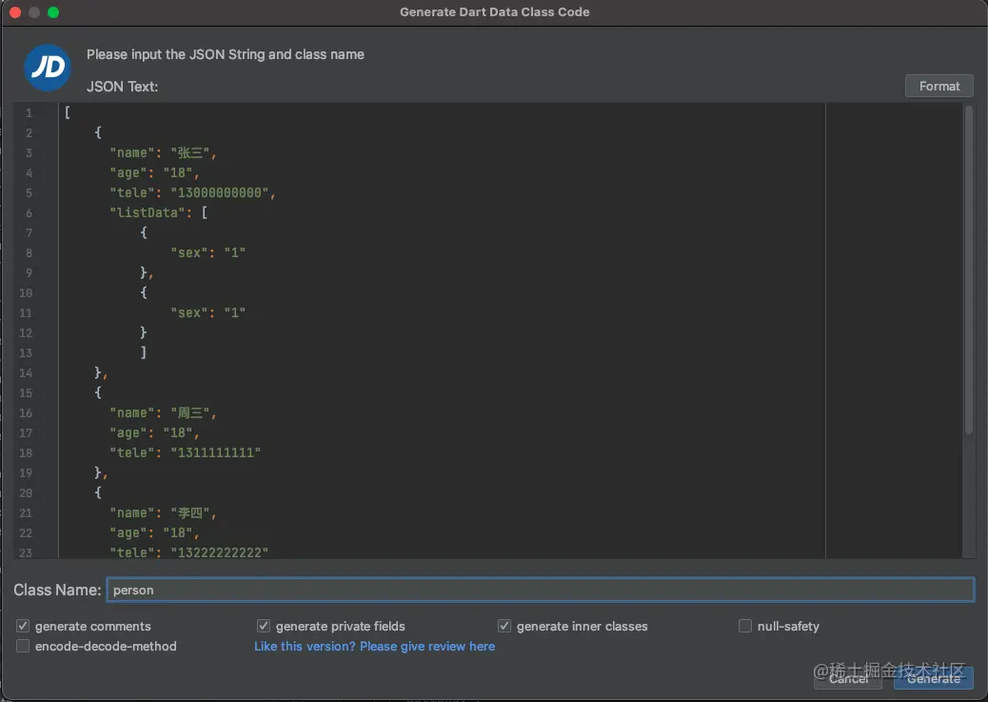This screenshot has height=702, width=988.
Task: Toggle the generate private fields checkbox
Action: pos(264,626)
